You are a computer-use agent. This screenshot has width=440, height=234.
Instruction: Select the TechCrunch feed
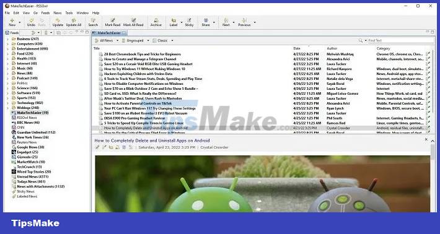pos(29,167)
